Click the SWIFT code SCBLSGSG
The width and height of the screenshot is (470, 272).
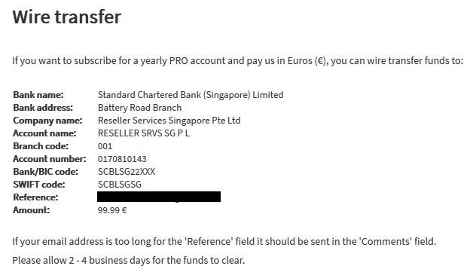tap(119, 185)
